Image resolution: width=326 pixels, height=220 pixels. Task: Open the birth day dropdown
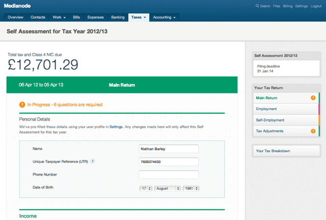146,188
